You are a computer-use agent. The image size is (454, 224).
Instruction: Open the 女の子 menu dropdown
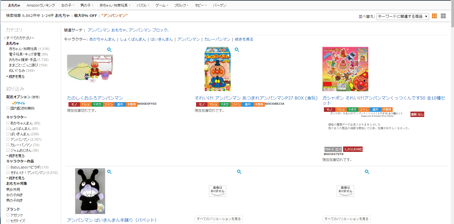point(68,5)
